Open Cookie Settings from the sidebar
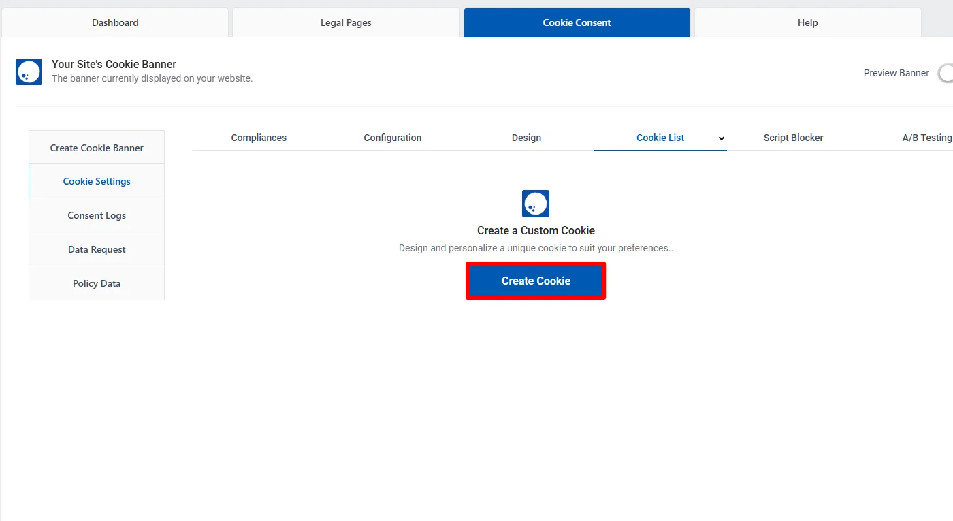The image size is (953, 521). coord(96,181)
